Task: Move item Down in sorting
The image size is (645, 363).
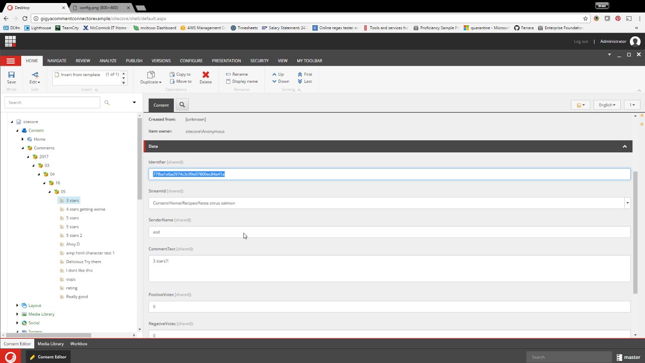Action: pos(281,81)
